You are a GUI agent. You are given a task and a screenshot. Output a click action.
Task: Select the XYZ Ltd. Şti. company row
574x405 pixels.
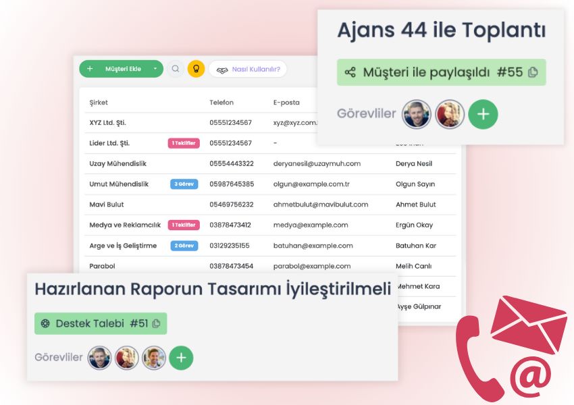tap(110, 122)
